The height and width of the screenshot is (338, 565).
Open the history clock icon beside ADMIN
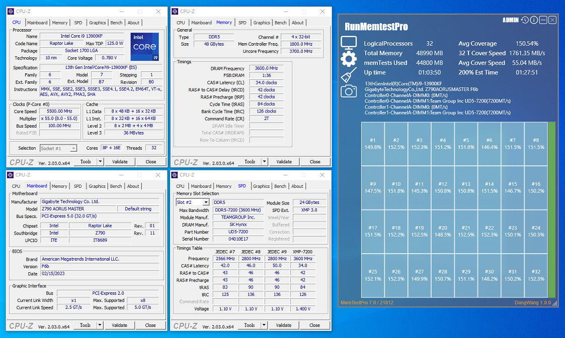[525, 20]
